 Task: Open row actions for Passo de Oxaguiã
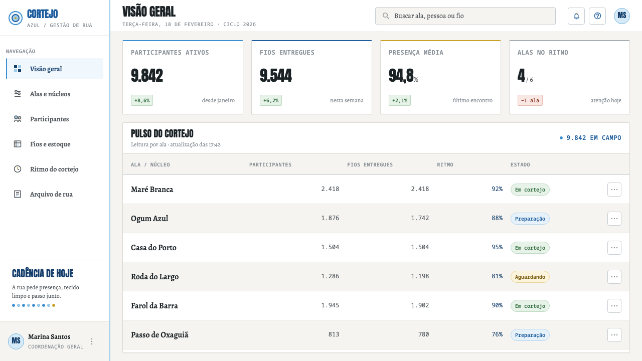pos(614,335)
